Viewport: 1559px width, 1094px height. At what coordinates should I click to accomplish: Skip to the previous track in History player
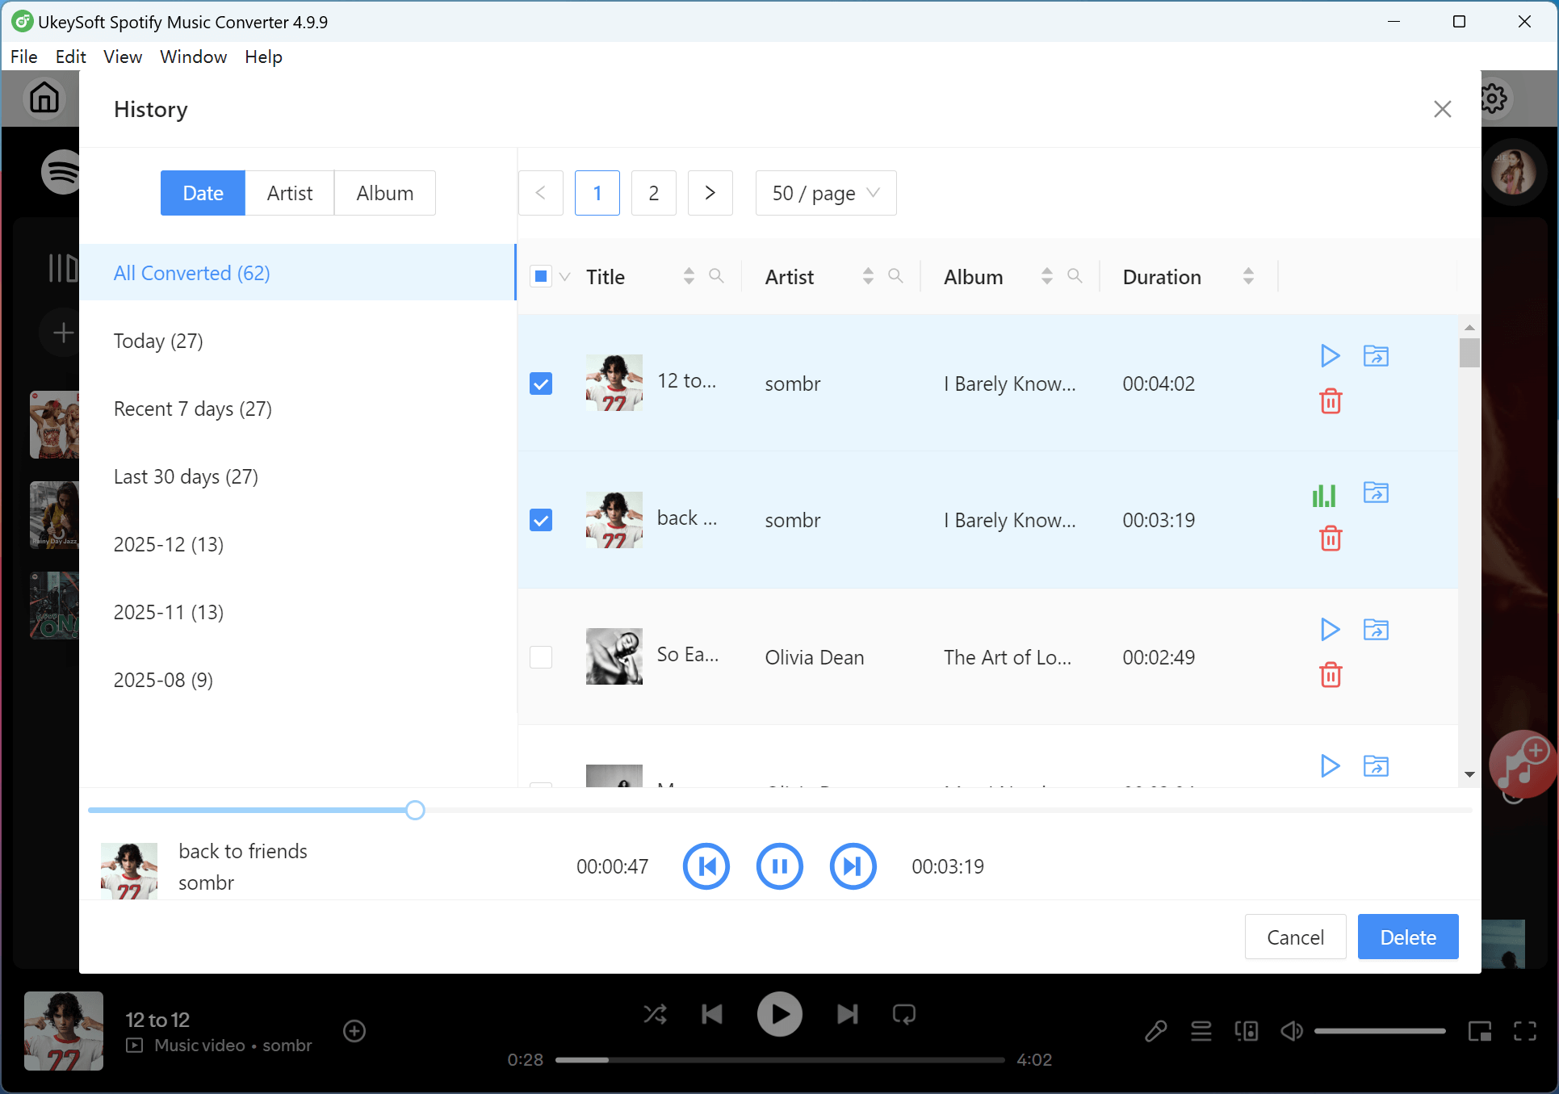(x=706, y=866)
